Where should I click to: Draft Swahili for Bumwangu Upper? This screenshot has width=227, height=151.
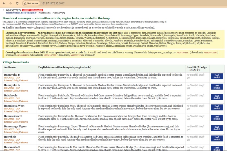tap(217, 128)
